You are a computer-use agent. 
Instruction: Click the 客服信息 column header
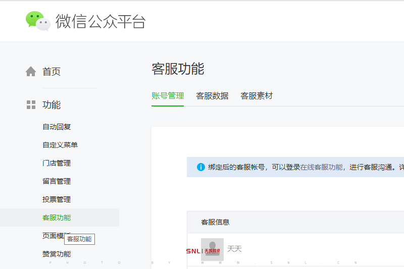coord(215,222)
